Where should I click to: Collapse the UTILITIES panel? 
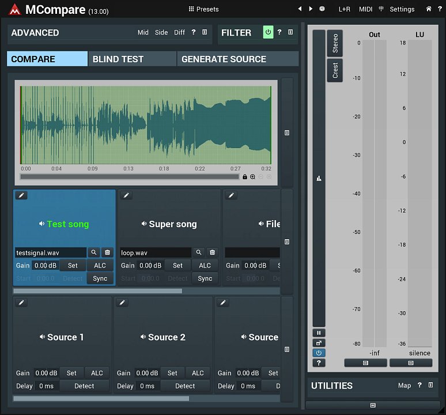point(430,386)
